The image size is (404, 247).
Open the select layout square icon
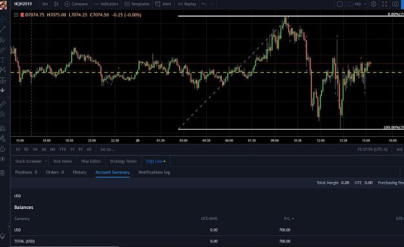click(339, 4)
